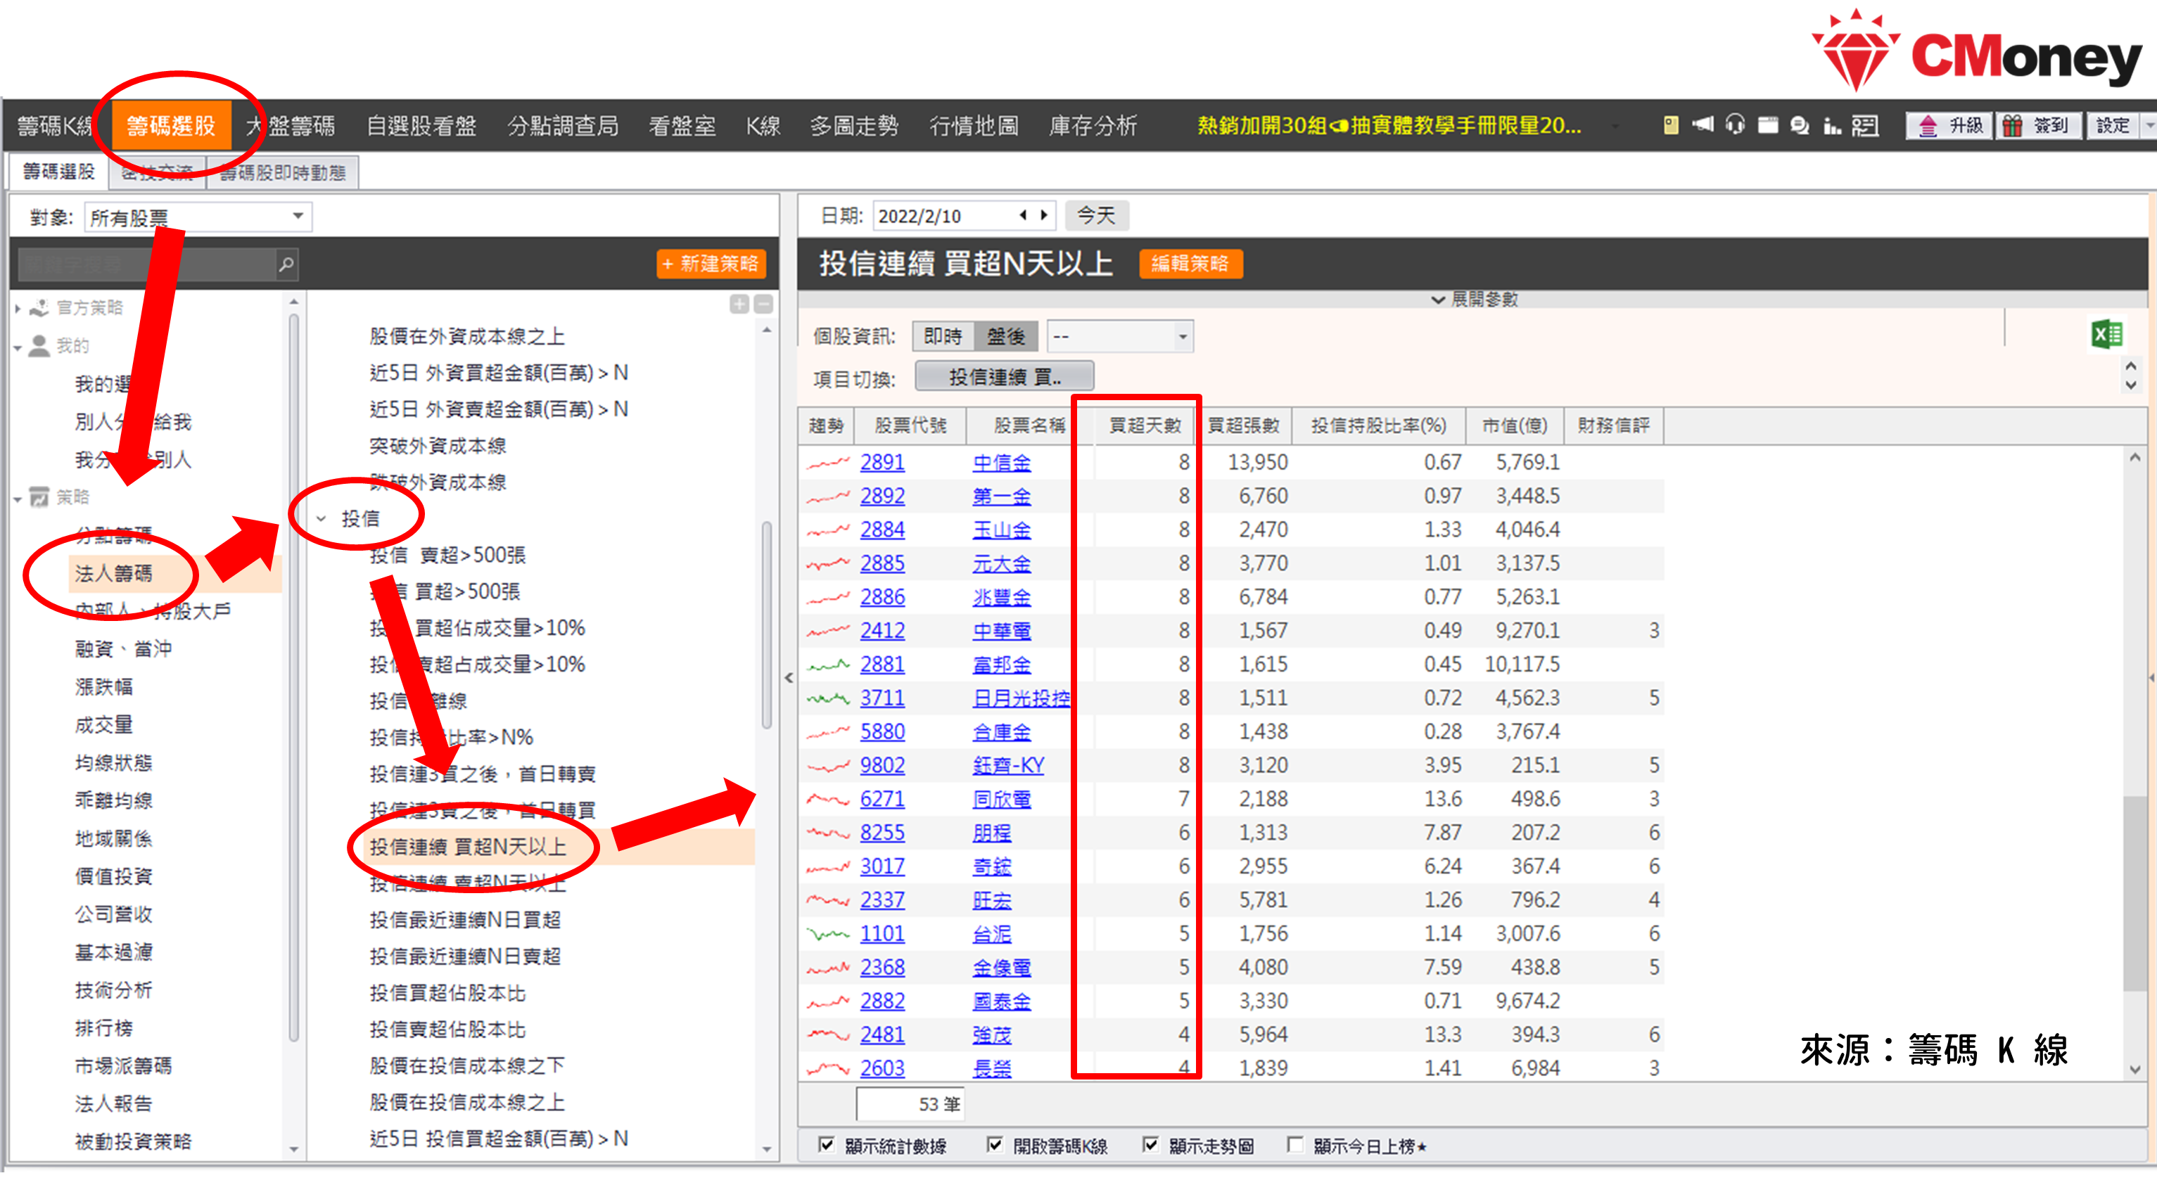This screenshot has height=1185, width=2157.
Task: Click the official strategy 官方策略 people icon
Action: tap(39, 308)
